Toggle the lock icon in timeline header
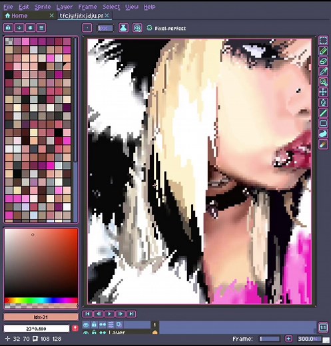This screenshot has width=331, height=346. [94, 325]
